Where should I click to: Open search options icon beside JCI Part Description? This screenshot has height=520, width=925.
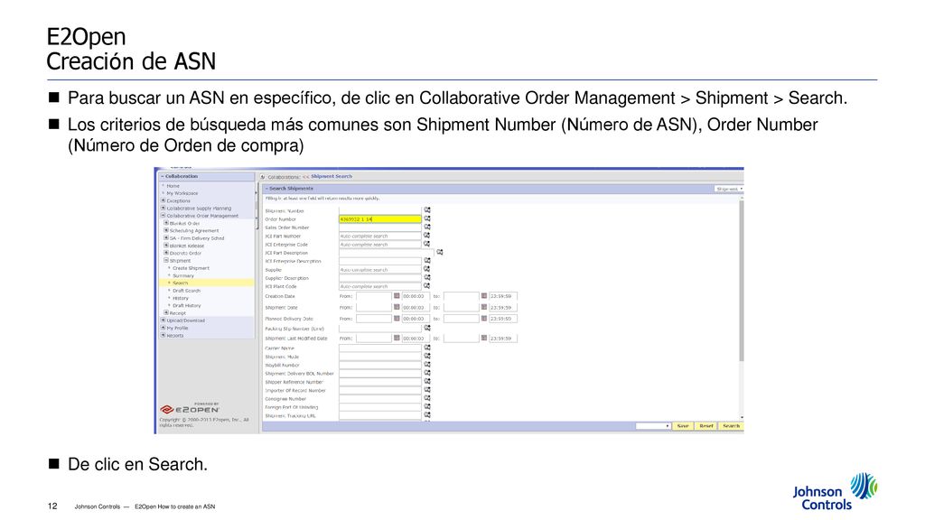pos(440,253)
